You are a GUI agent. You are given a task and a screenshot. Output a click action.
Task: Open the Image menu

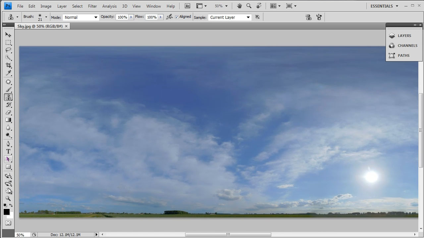click(x=46, y=6)
